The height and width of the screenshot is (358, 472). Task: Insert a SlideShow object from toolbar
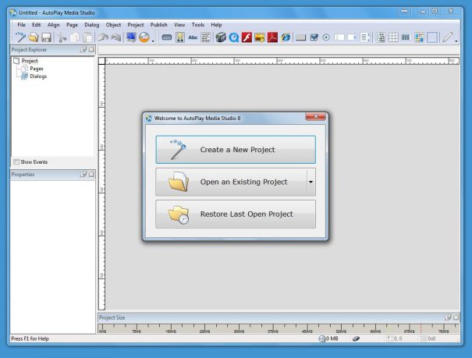click(x=260, y=37)
